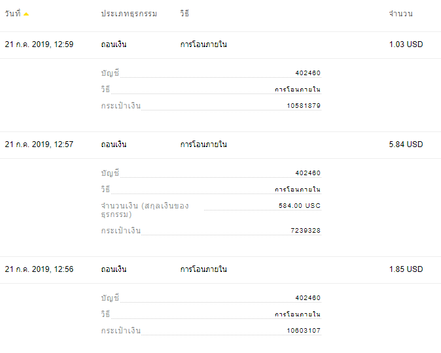Image resolution: width=441 pixels, height=353 pixels.
Task: Collapse the 21 ก.ค. 2019, 12:59 transaction row
Action: pyautogui.click(x=220, y=45)
